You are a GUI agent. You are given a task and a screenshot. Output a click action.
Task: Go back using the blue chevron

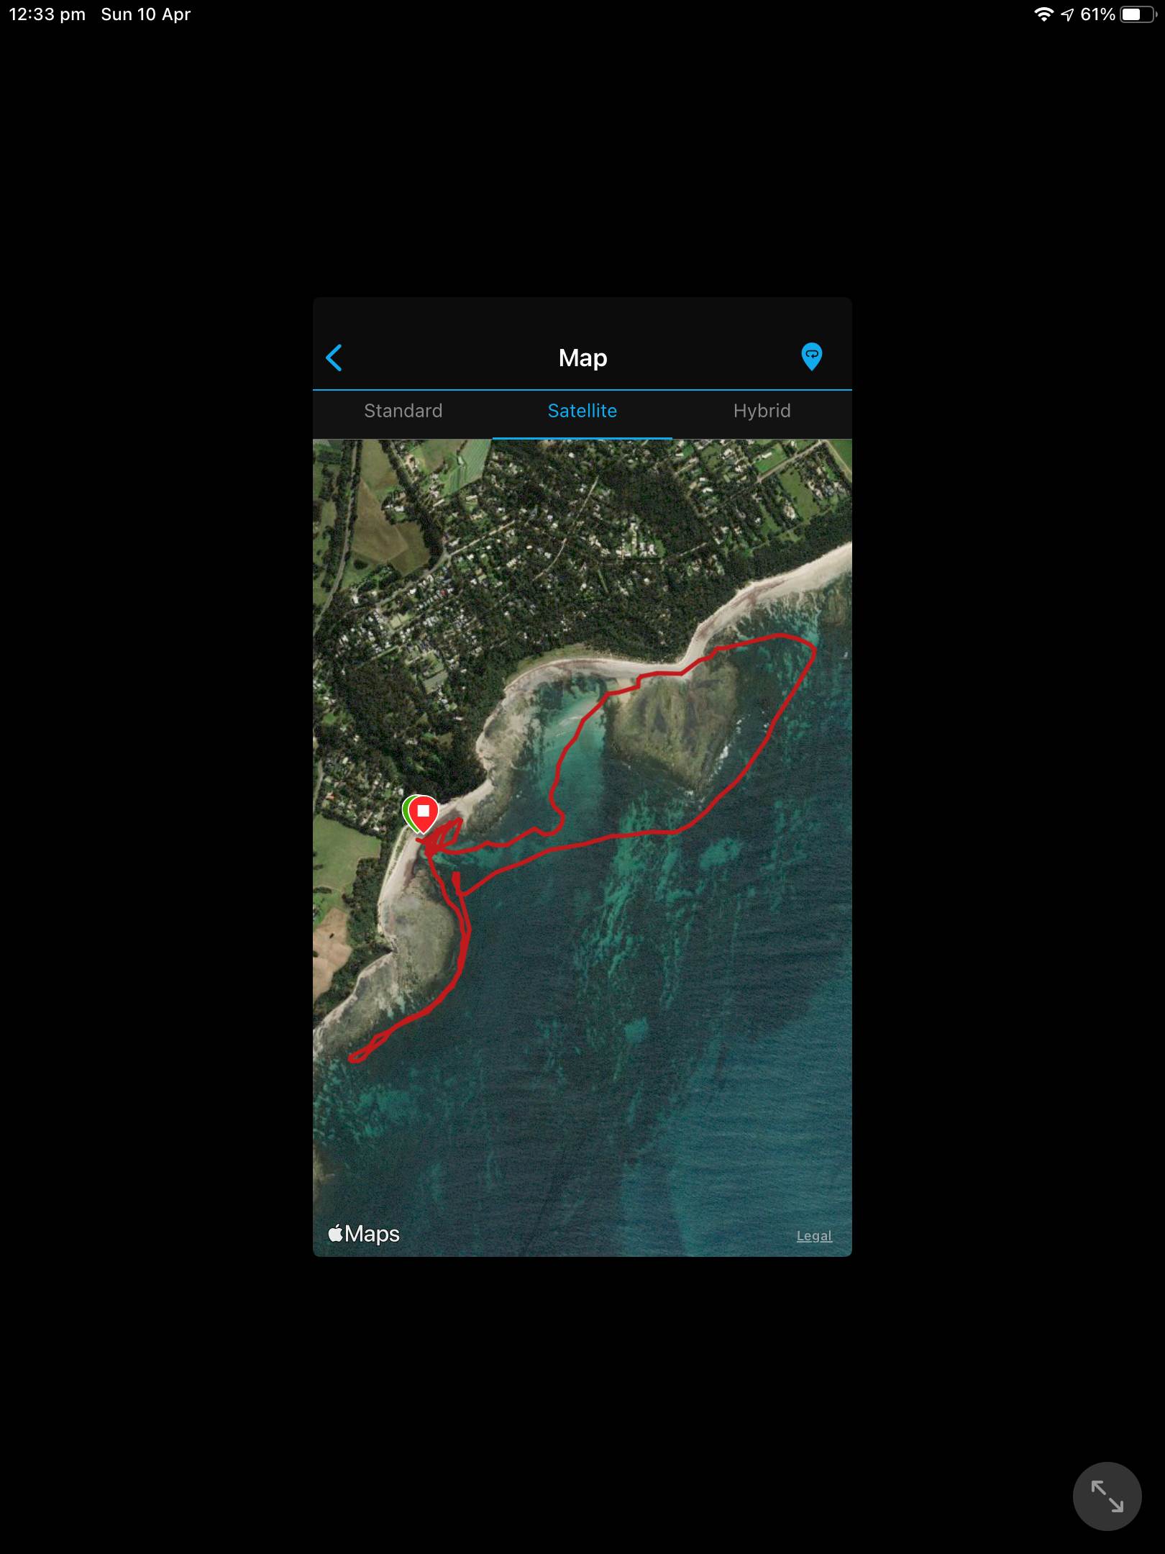coord(334,358)
